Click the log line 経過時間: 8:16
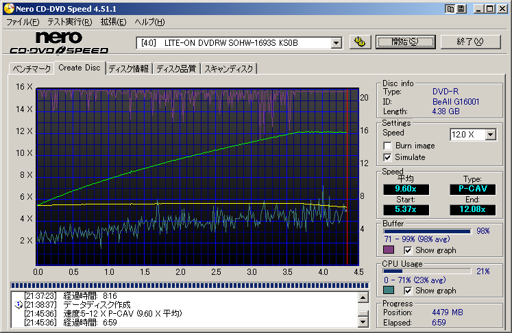Viewport: 512px width, 333px height. click(90, 296)
